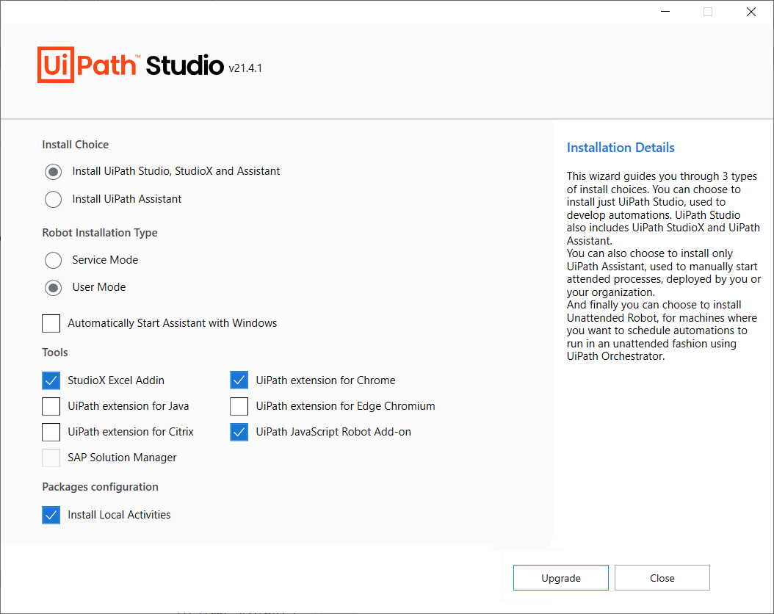Choose Service Mode robot installation
The height and width of the screenshot is (614, 774).
[x=54, y=260]
